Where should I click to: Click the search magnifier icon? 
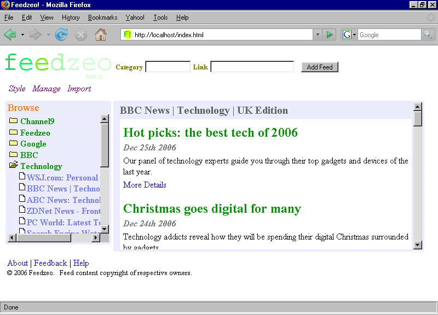click(428, 35)
